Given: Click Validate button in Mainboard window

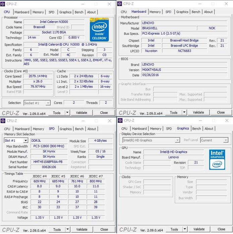Looking at the screenshot, I should (x=198, y=112).
